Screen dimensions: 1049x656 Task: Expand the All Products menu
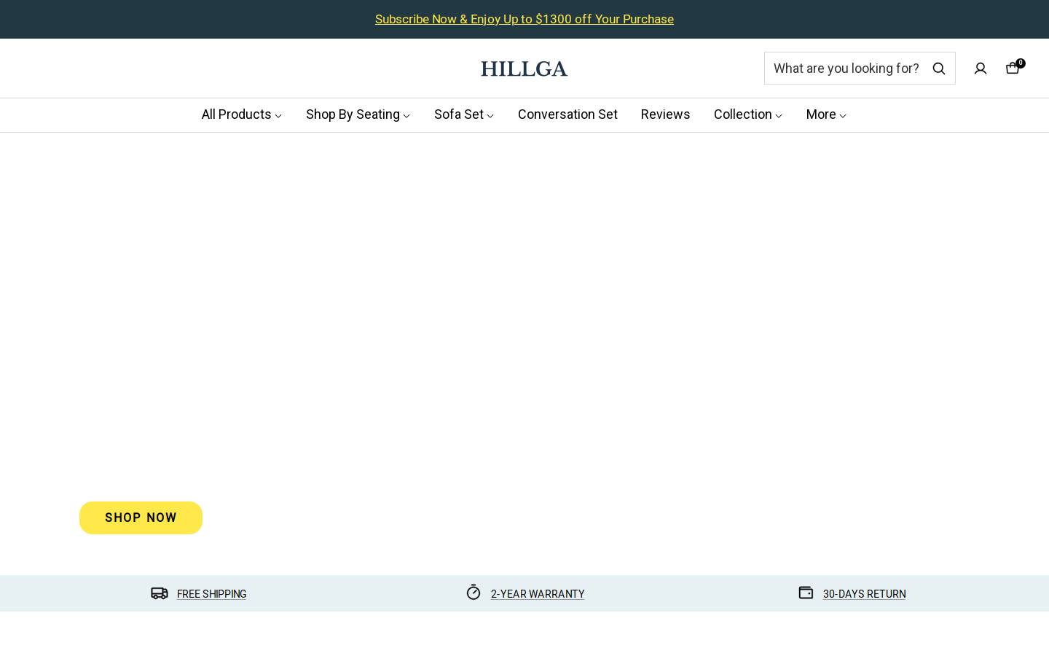(241, 114)
